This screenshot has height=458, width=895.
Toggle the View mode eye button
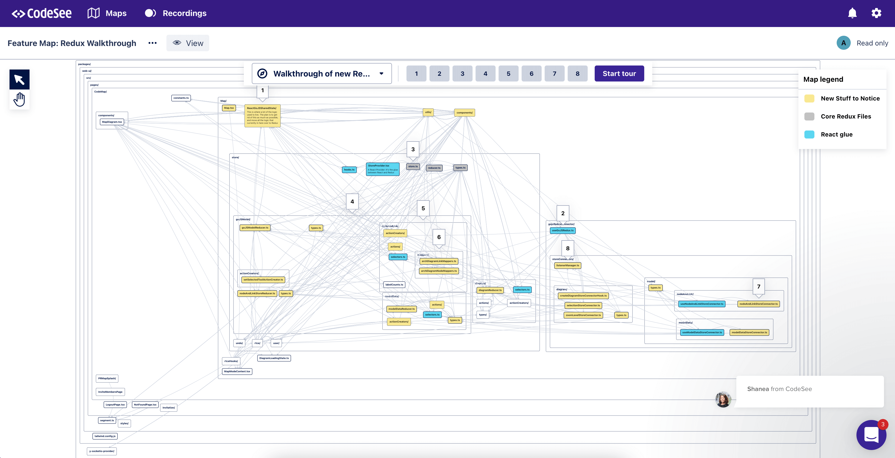[x=188, y=43]
